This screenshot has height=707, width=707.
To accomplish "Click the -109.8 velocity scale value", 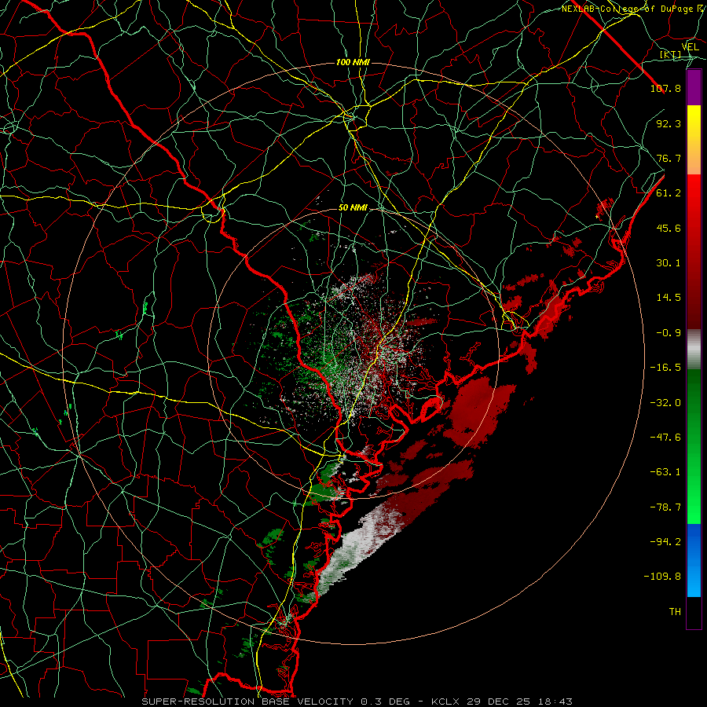I will (x=663, y=577).
